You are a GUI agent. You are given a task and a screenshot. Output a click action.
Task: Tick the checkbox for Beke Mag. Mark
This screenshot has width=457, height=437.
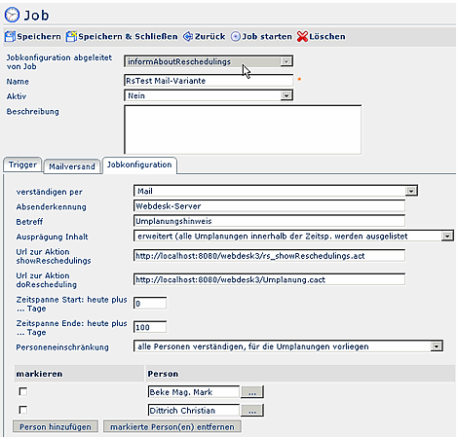[x=23, y=391]
